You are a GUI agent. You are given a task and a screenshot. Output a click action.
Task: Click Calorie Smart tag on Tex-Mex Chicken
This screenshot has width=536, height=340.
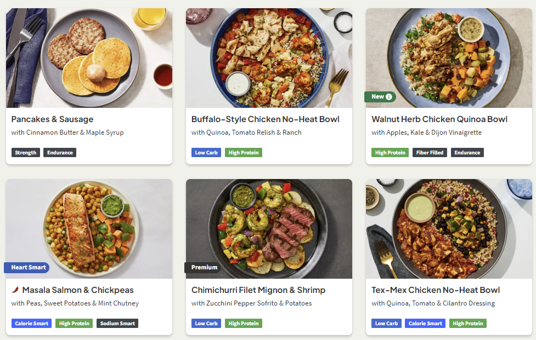tap(425, 323)
